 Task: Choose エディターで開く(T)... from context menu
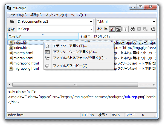(x=79, y=46)
